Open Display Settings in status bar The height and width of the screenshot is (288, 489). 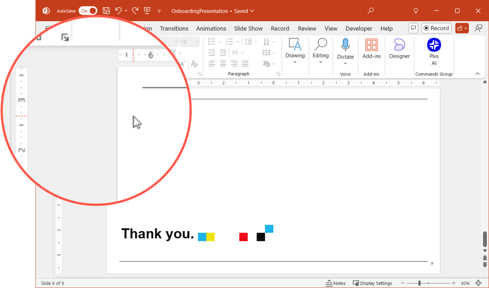pos(372,283)
